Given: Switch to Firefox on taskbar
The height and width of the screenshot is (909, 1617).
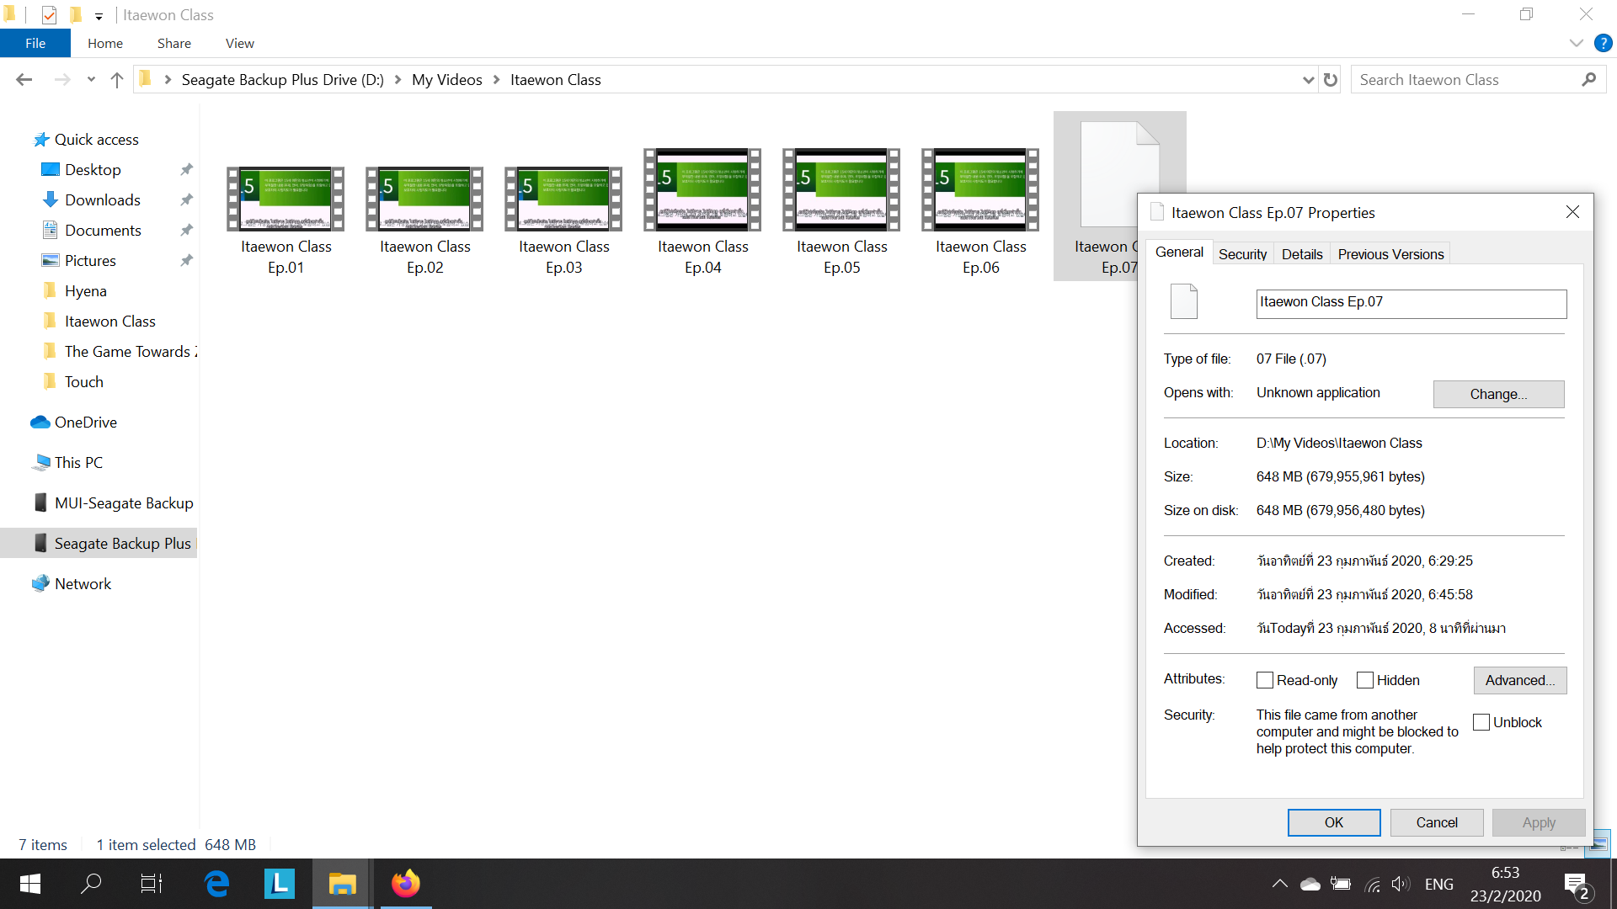Looking at the screenshot, I should coord(406,884).
